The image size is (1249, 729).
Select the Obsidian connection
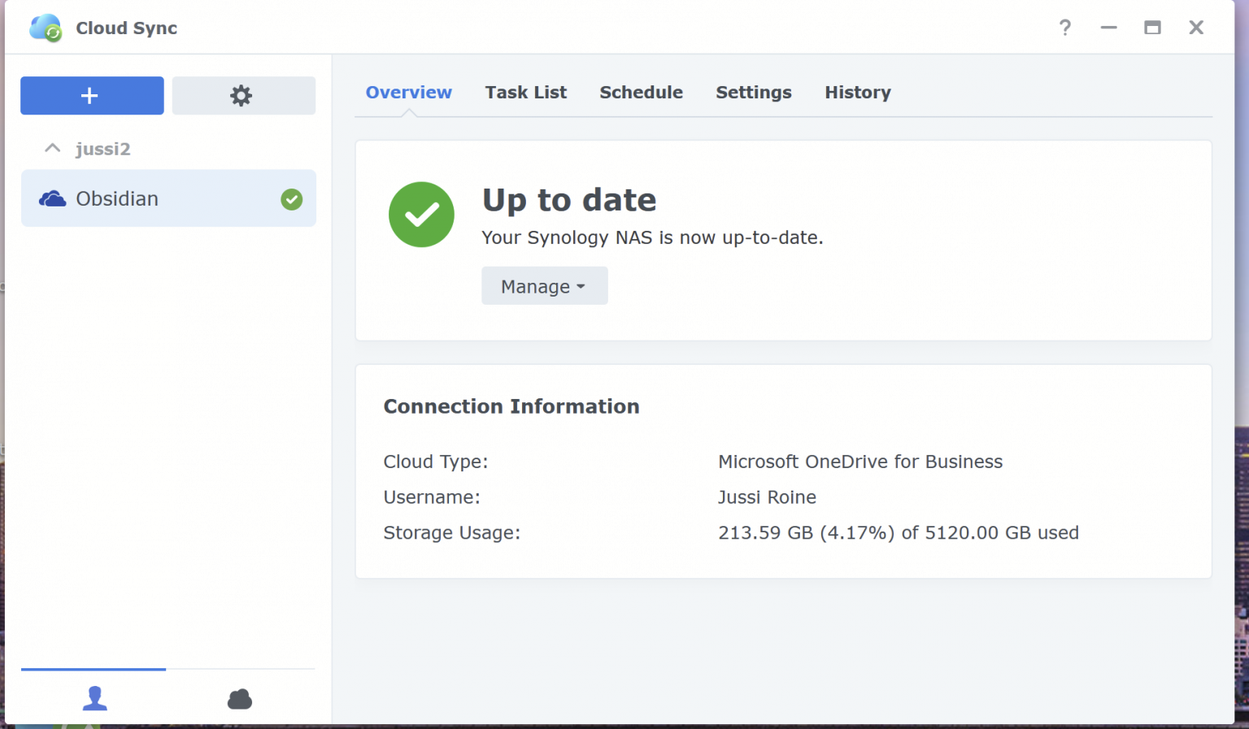(168, 198)
